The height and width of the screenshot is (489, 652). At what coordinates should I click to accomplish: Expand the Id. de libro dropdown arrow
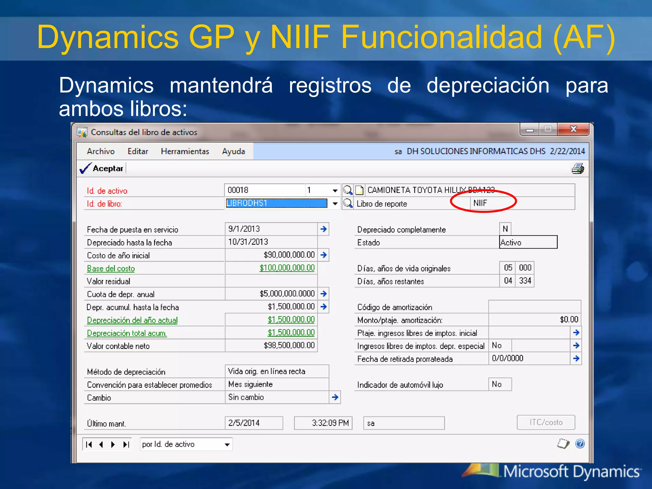pos(335,203)
